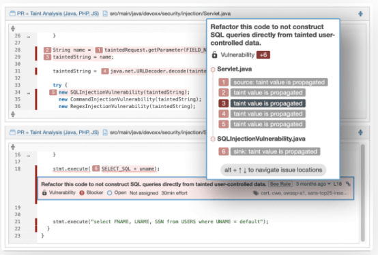Viewport: 378px width, 255px height.
Task: Expand bottom snippet using its header arrows icon
Action: (x=360, y=133)
